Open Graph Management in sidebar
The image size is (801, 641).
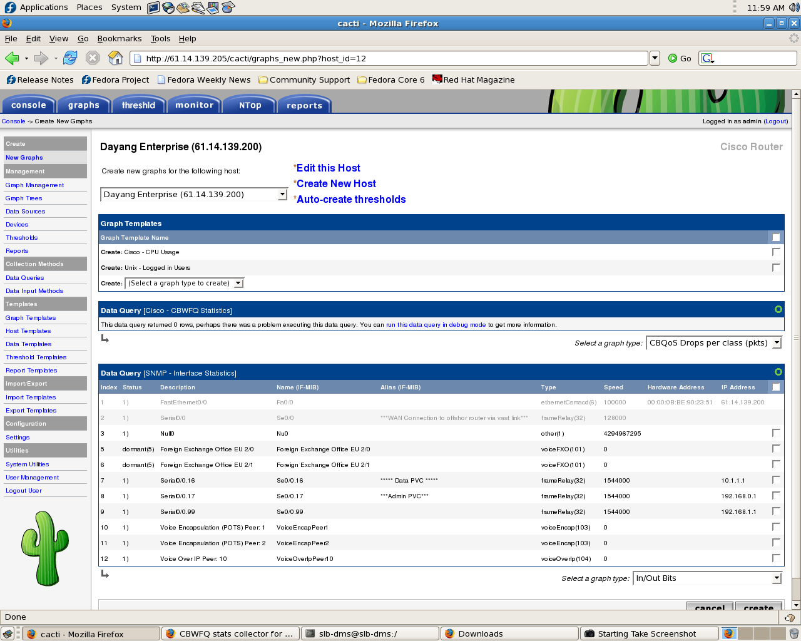[x=35, y=185]
